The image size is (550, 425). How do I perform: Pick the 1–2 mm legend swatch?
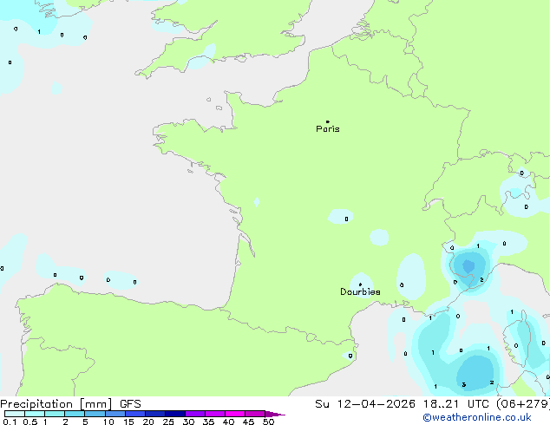coord(55,414)
